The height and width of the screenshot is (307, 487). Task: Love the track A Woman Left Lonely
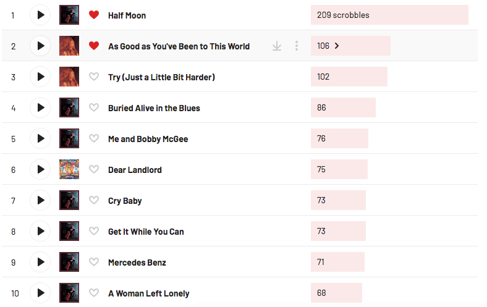[x=94, y=293]
